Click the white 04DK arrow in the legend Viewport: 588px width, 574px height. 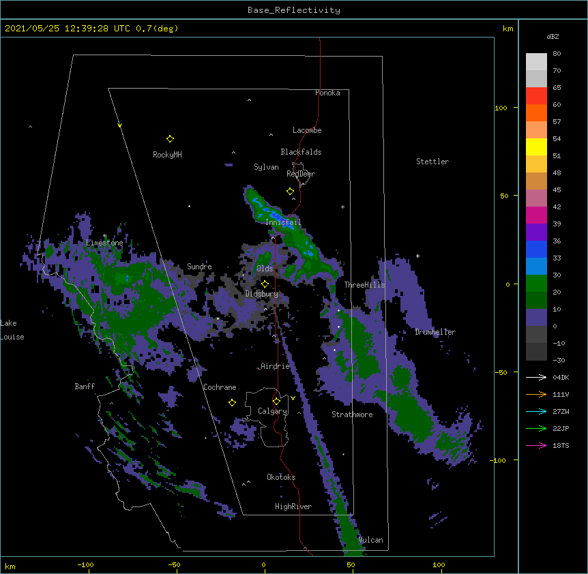click(x=536, y=377)
